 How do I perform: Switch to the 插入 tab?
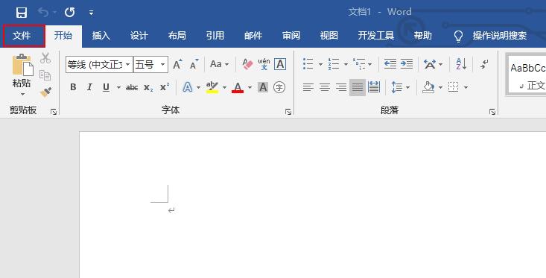(x=101, y=36)
